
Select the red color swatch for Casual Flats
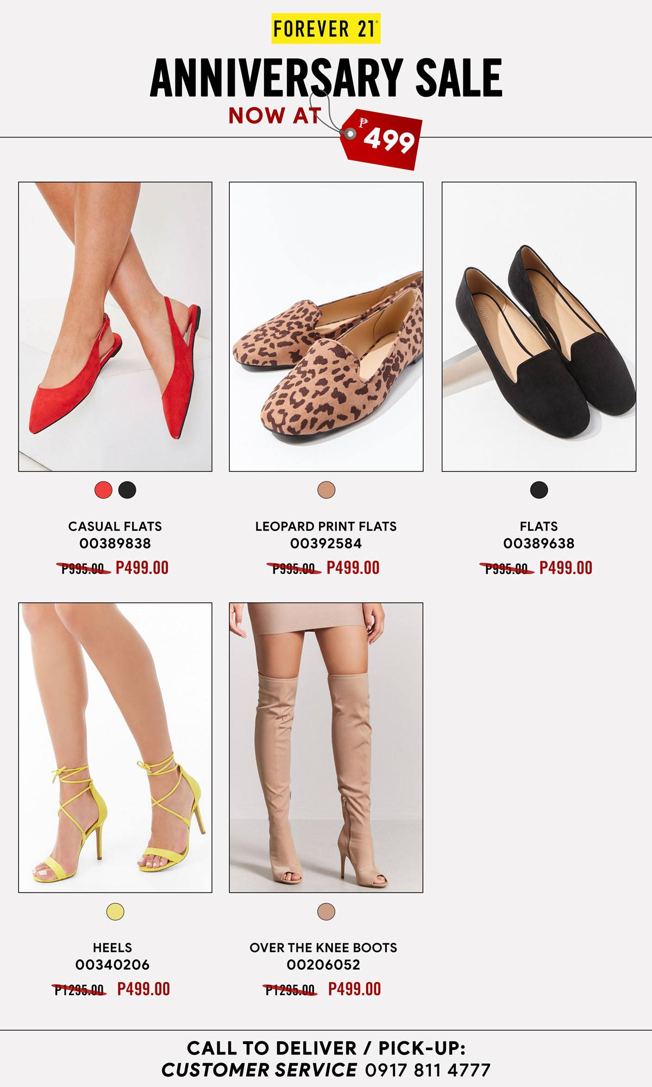(x=103, y=490)
